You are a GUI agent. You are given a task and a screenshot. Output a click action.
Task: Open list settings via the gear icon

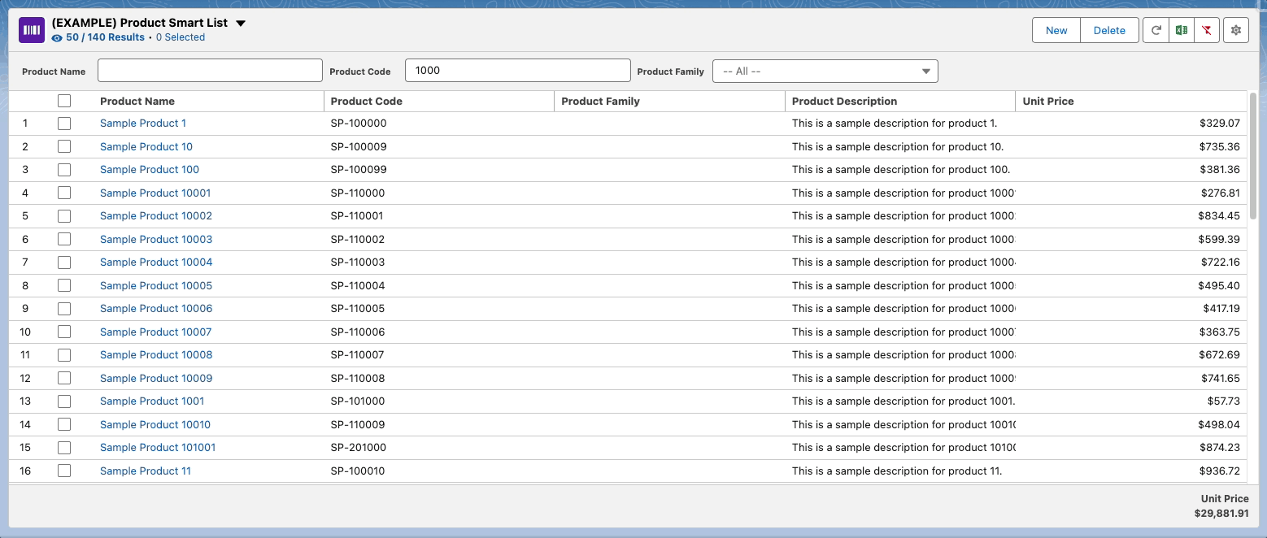point(1236,30)
